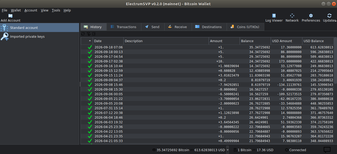Check for Updates icon
This screenshot has height=154, width=337.
click(x=329, y=16)
